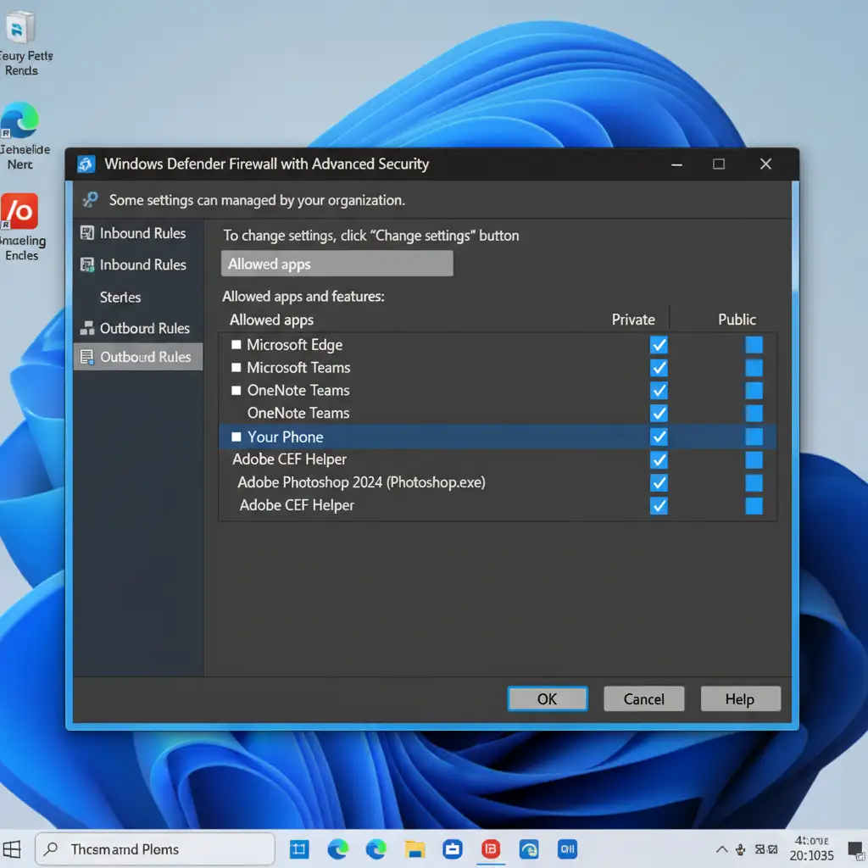Click the Help button
The width and height of the screenshot is (868, 868).
739,699
